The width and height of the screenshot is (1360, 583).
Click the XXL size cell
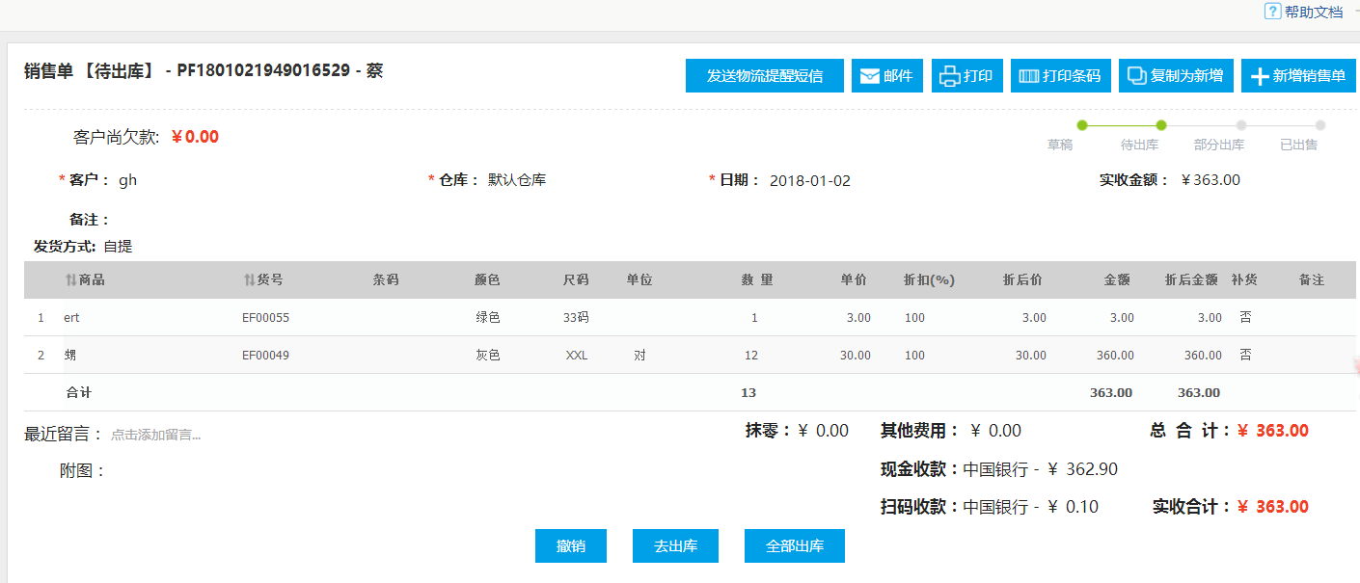(x=577, y=355)
